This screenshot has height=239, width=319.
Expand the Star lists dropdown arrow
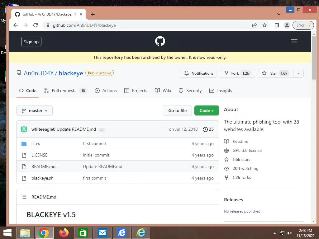point(298,73)
